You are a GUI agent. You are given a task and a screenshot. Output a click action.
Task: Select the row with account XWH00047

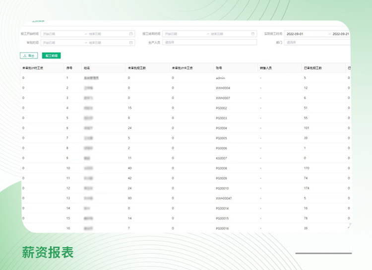(224, 198)
